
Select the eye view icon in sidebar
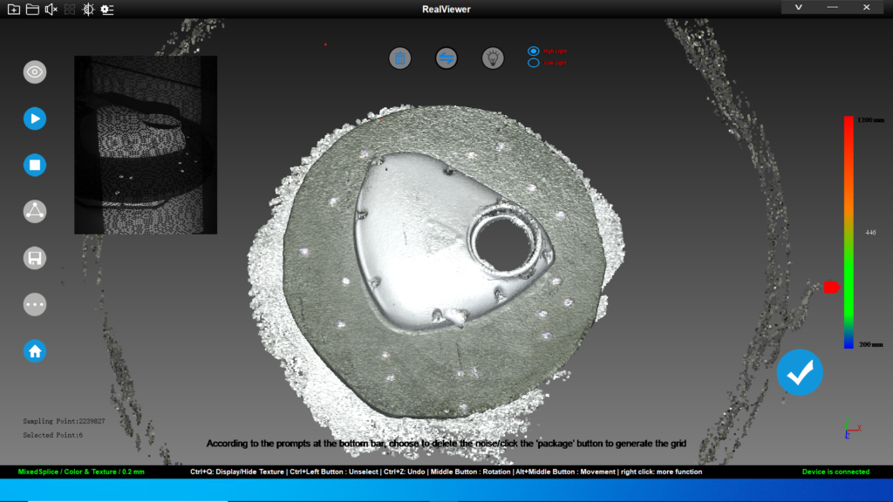(x=35, y=71)
